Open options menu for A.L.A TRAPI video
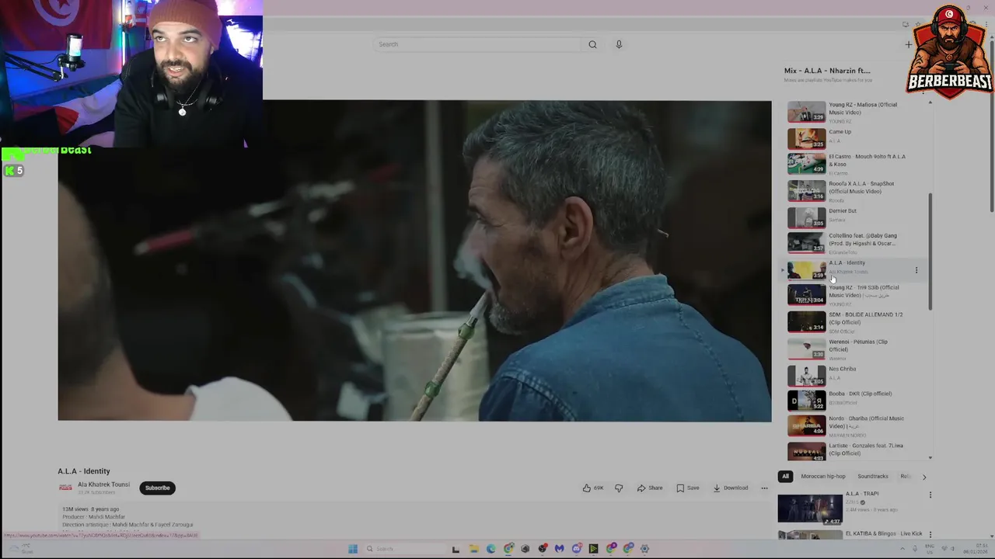This screenshot has height=559, width=995. tap(930, 495)
